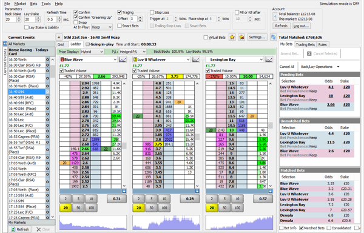Click the Clear X icon below My Markets
Screen dimensions: 364x233
(39, 229)
